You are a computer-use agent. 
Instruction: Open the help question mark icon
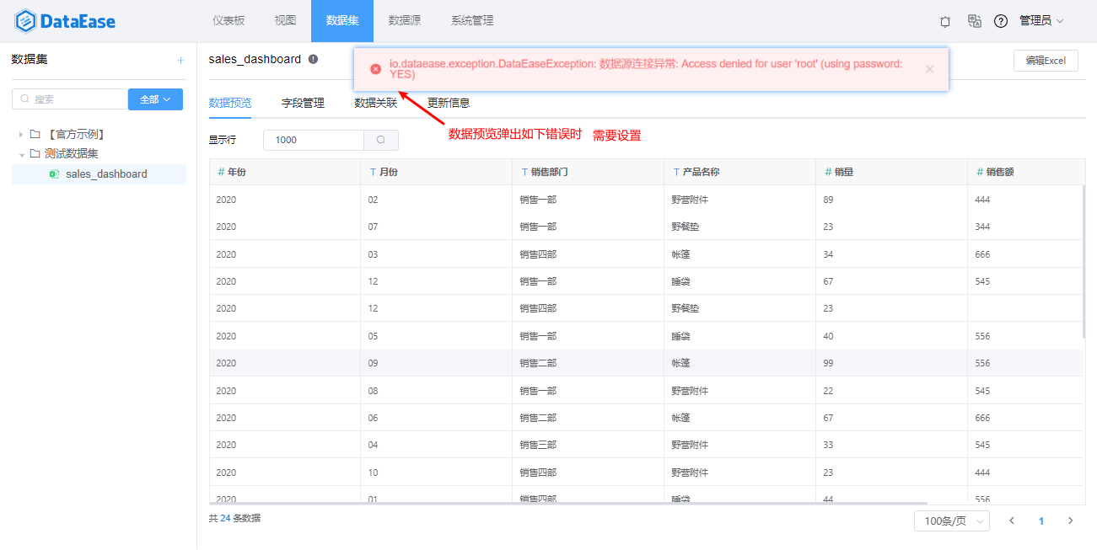point(1001,21)
